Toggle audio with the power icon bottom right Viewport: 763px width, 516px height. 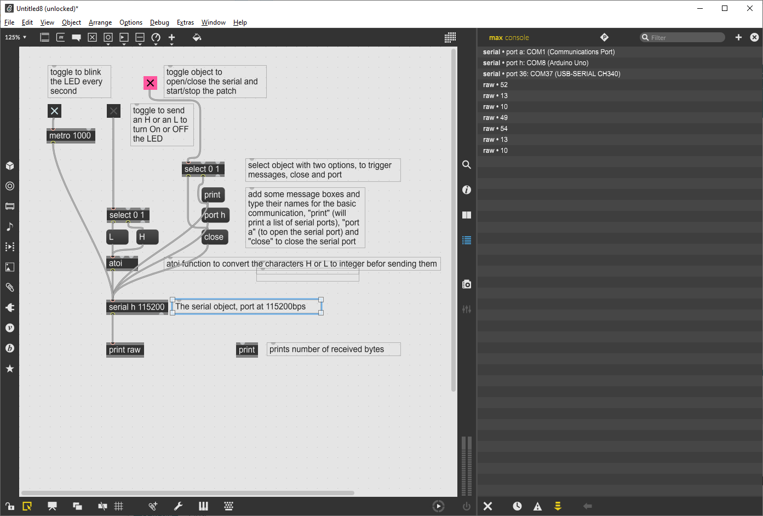point(466,506)
